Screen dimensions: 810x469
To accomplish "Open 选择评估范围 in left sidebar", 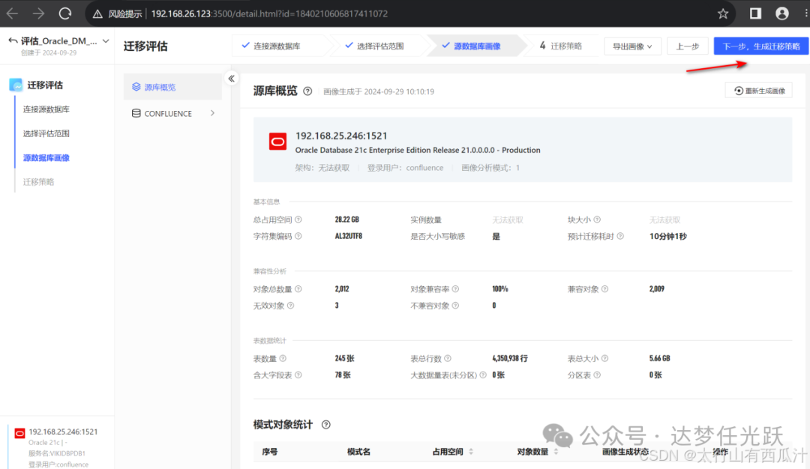I will tap(46, 133).
